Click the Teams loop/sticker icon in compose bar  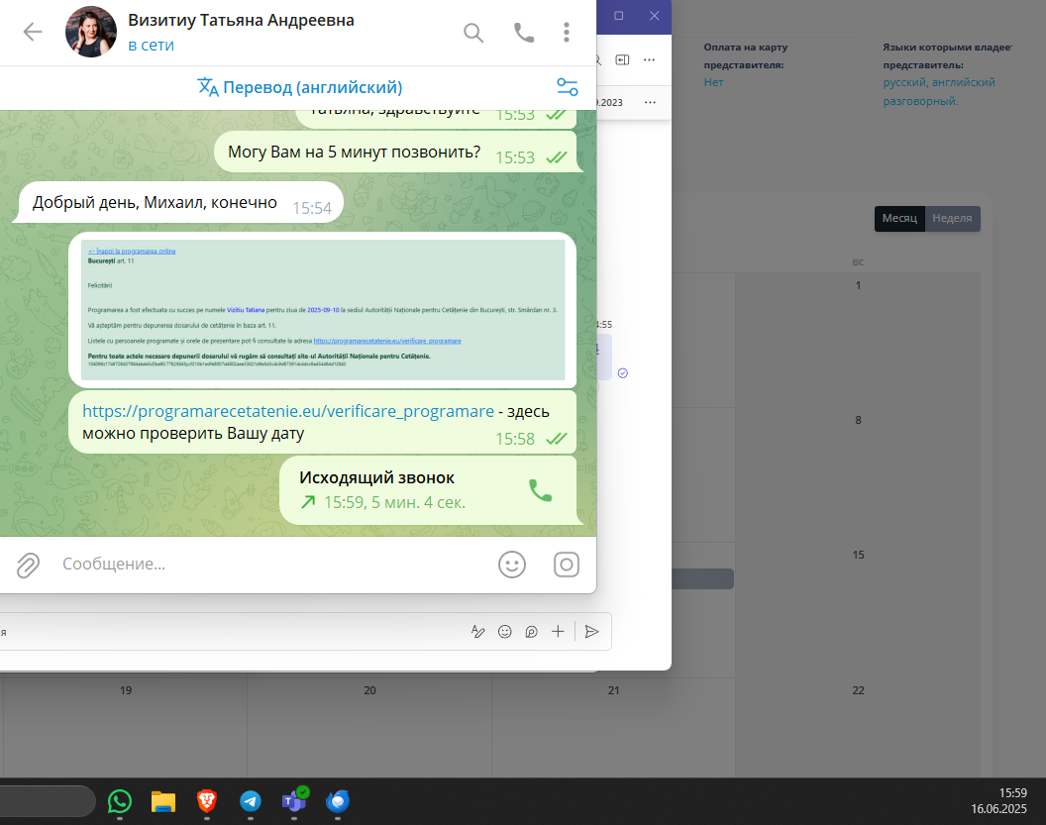[532, 632]
